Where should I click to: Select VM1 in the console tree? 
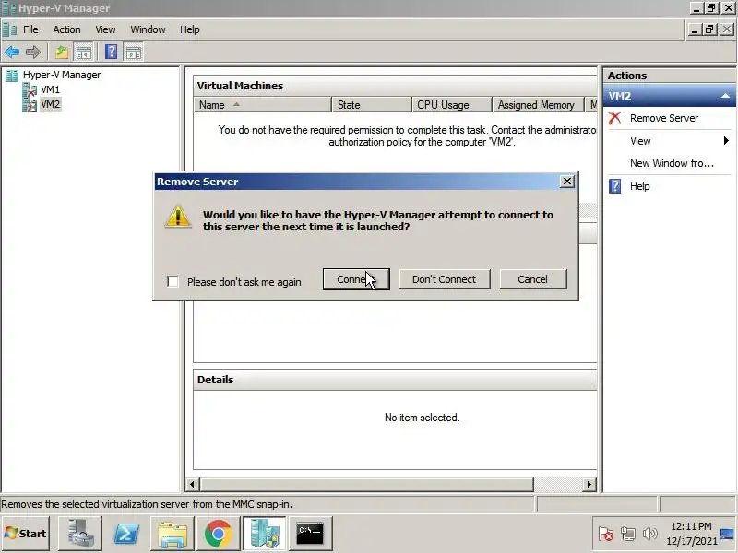(50, 89)
